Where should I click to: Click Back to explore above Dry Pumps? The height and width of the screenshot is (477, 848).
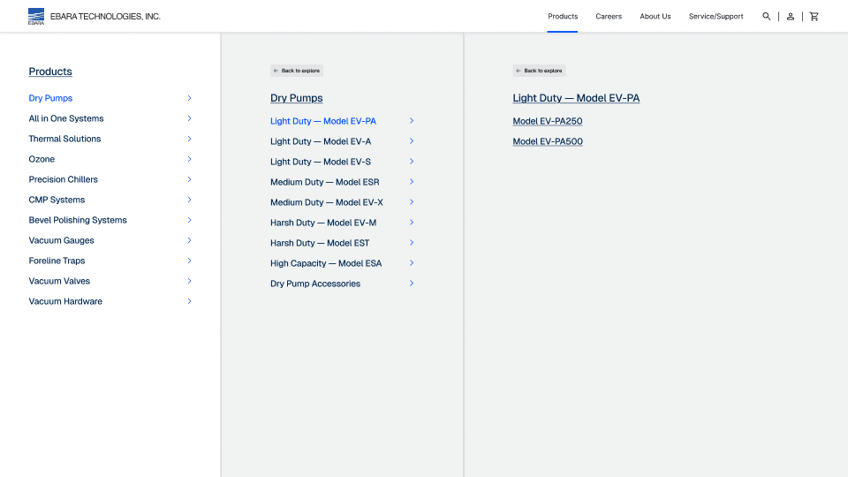coord(297,71)
